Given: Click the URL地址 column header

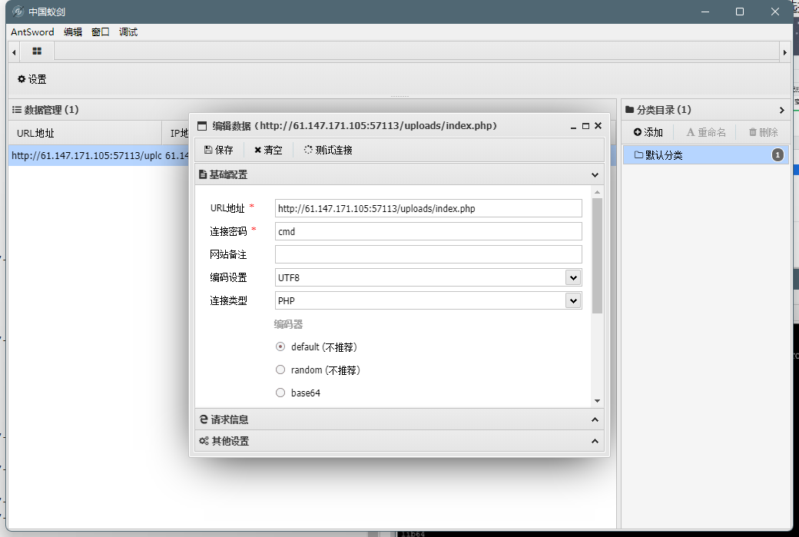Looking at the screenshot, I should 85,133.
